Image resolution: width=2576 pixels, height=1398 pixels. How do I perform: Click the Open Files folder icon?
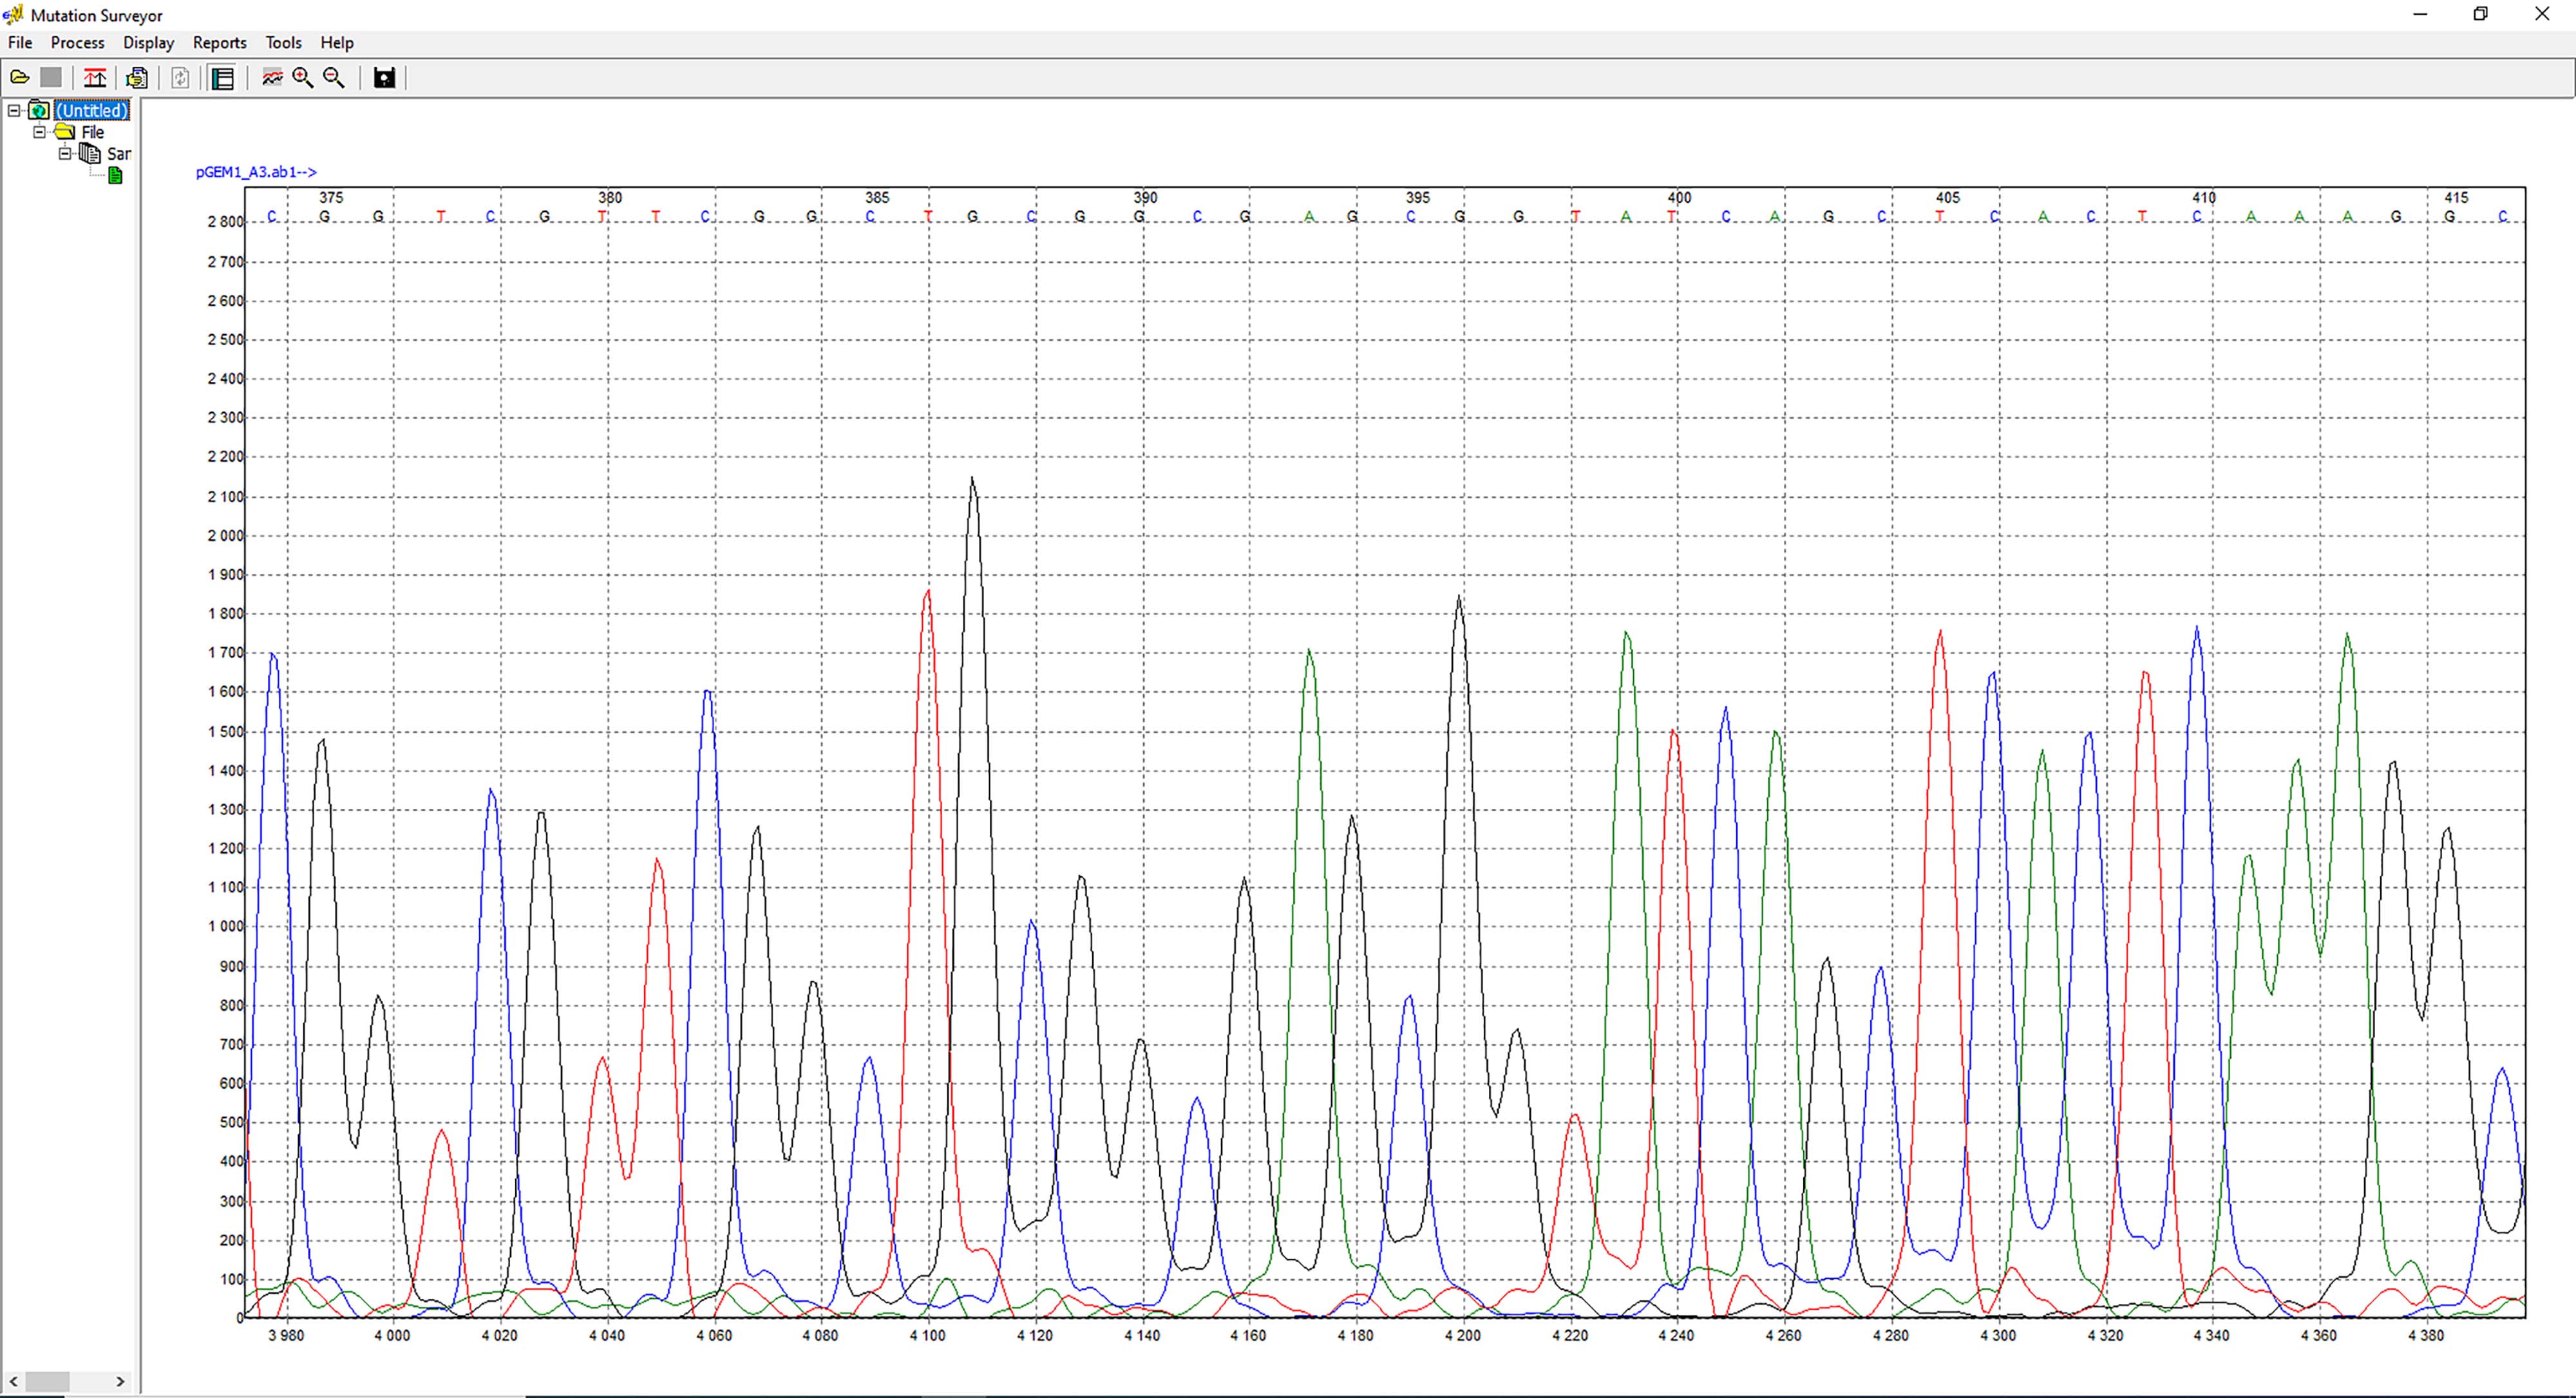(x=19, y=78)
